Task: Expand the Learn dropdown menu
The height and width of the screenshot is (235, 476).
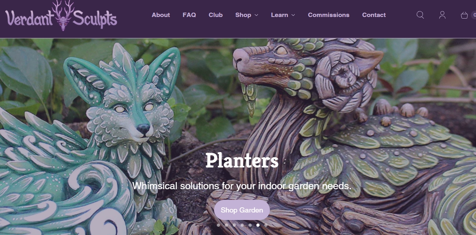Action: pos(283,15)
